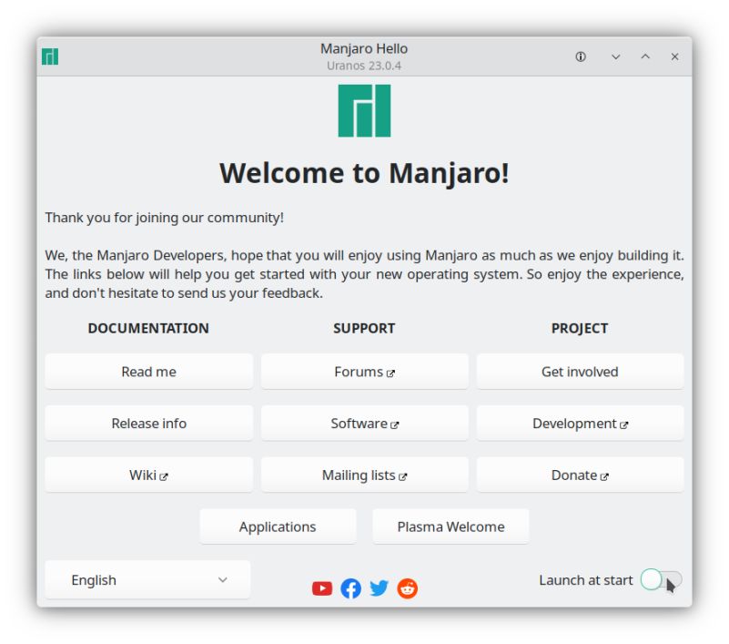Launch the Applications button
This screenshot has height=644, width=729.
278,526
